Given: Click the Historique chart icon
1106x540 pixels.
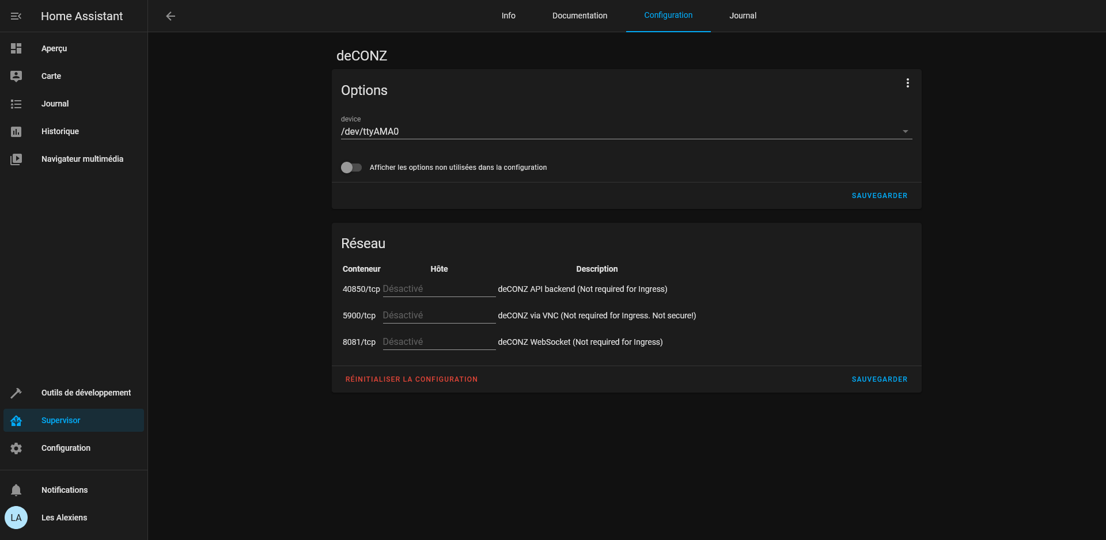Looking at the screenshot, I should (16, 131).
